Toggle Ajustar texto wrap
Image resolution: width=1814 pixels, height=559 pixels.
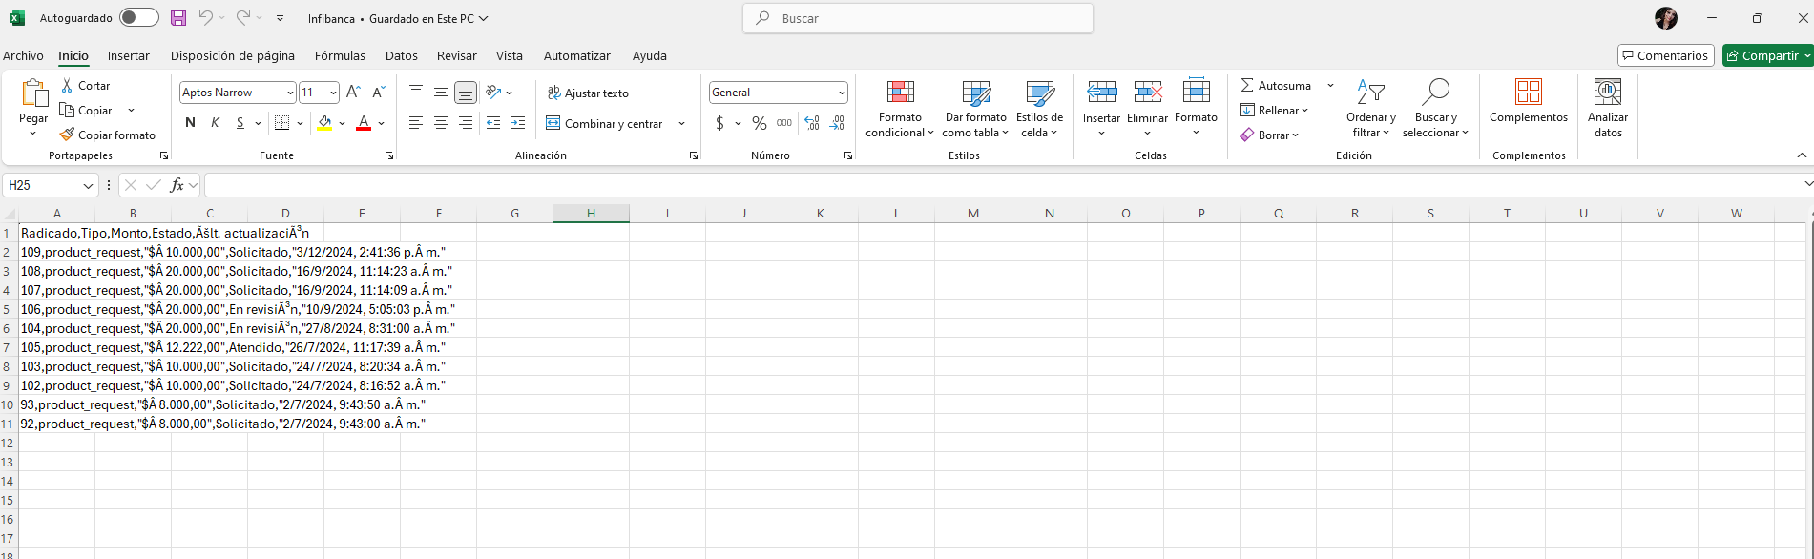coord(588,93)
